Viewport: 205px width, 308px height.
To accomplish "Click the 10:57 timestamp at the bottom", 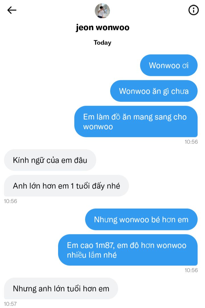I will pos(10,304).
